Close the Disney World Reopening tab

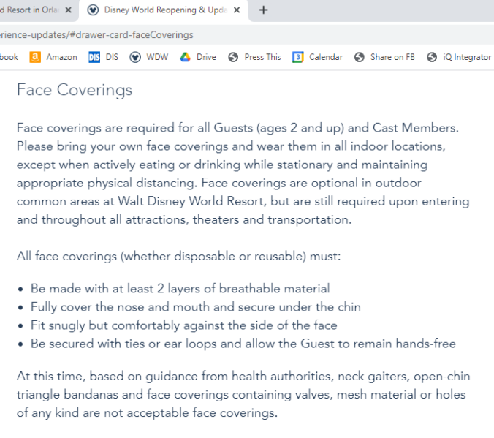pos(237,10)
